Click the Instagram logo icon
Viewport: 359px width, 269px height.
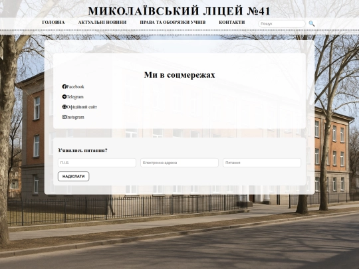(64, 117)
